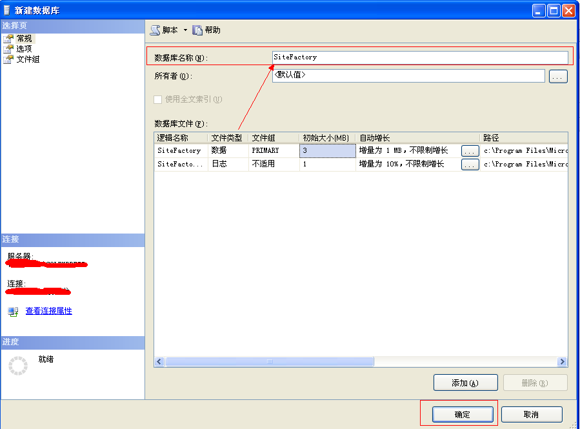Click the initial size cell showing 3

327,150
